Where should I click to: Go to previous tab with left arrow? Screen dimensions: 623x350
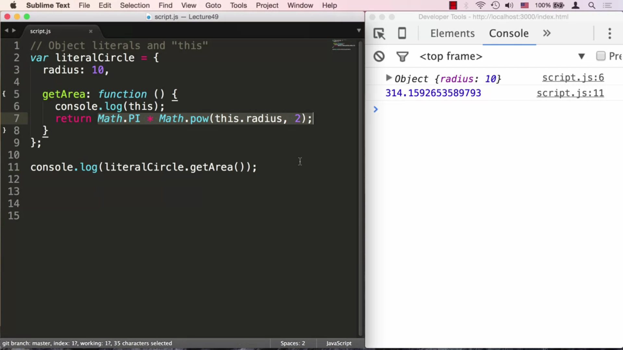pos(6,30)
